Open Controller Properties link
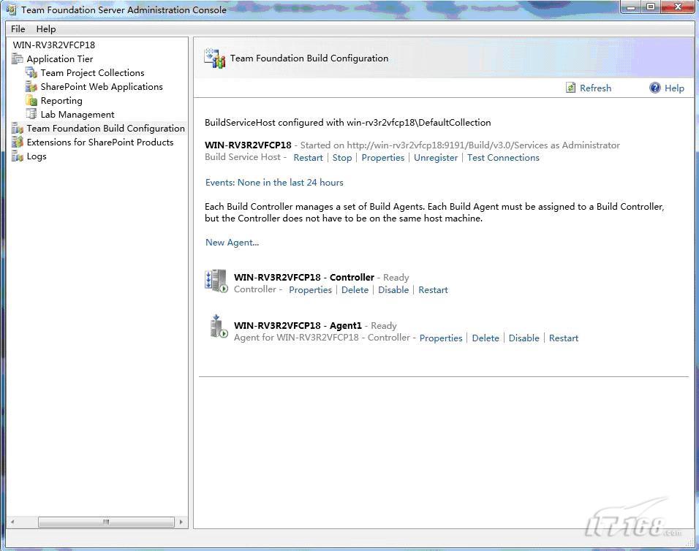The height and width of the screenshot is (551, 699). [310, 290]
